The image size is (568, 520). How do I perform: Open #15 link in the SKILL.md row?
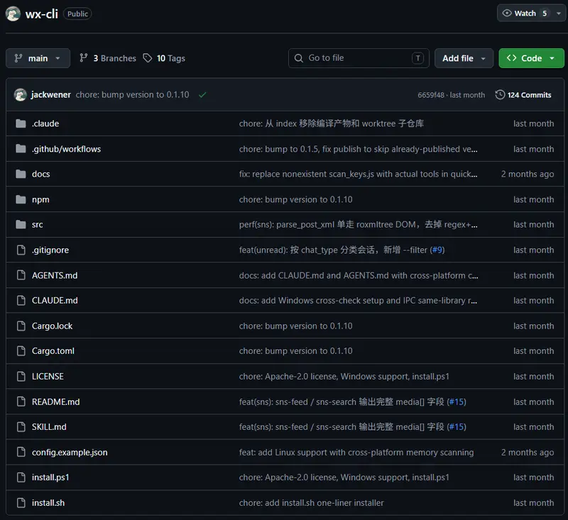(x=457, y=427)
